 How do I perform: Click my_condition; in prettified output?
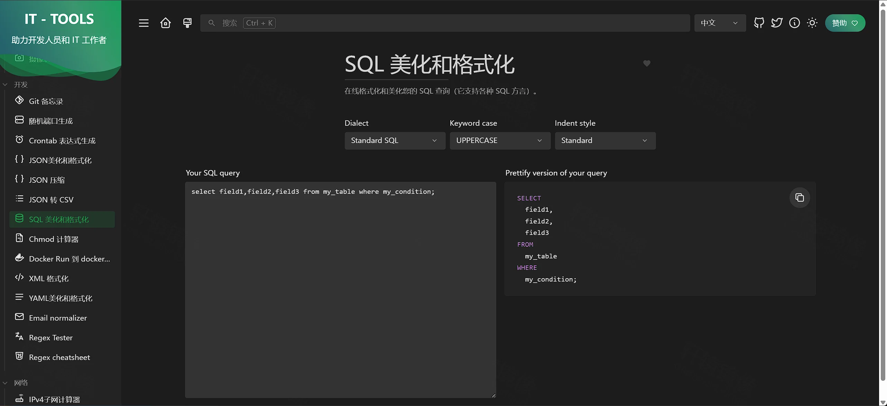(551, 280)
